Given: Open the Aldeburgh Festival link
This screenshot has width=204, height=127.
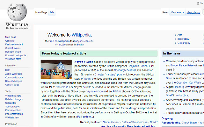Looking at the screenshot, I should pos(125,70).
